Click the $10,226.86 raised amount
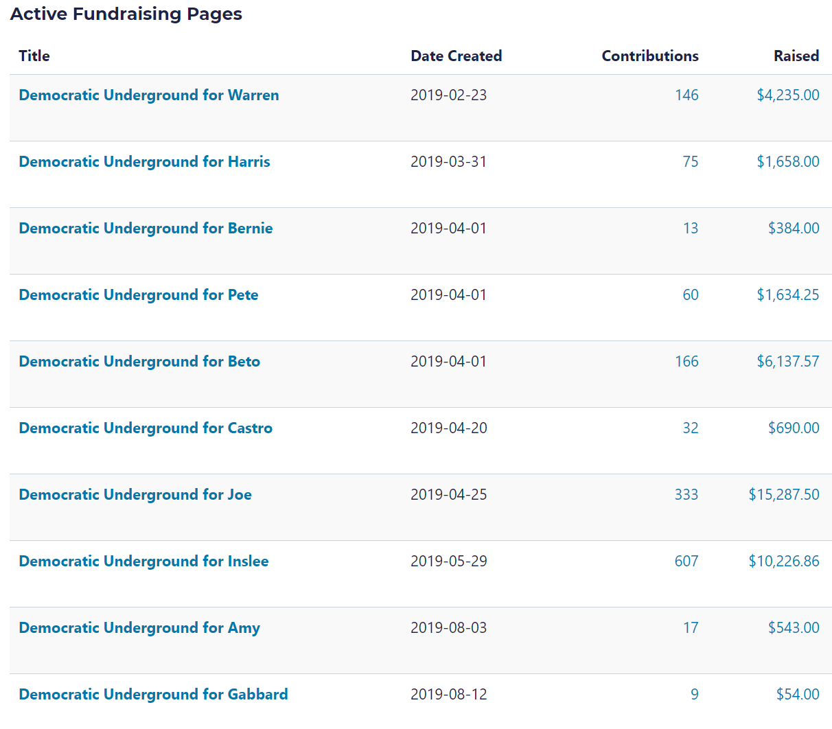This screenshot has height=729, width=832. [783, 562]
